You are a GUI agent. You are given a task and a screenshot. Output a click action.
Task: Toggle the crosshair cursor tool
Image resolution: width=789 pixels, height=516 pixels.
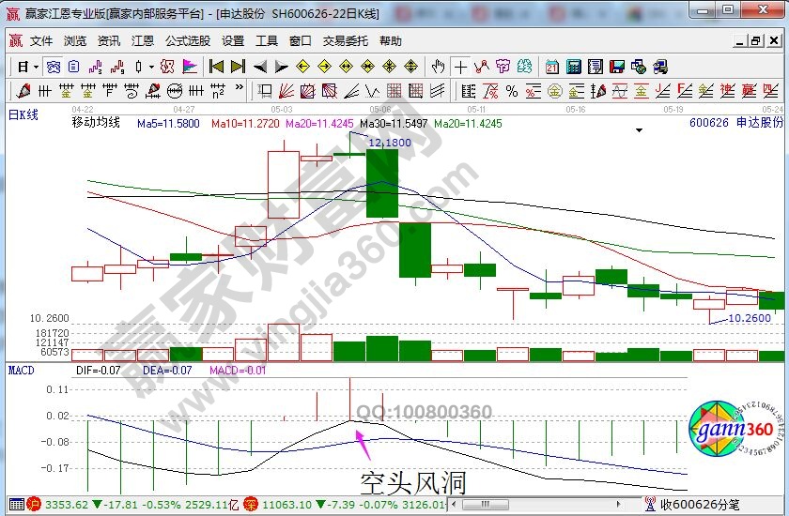(x=460, y=67)
